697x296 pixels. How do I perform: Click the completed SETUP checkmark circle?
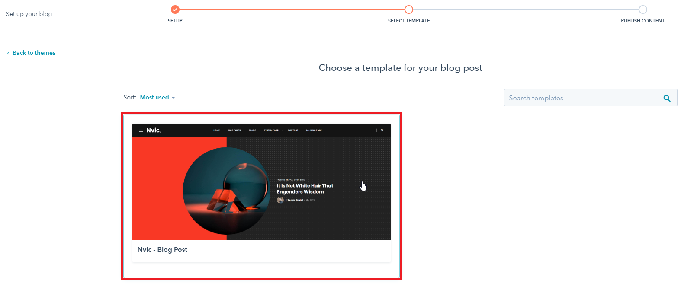pos(175,9)
